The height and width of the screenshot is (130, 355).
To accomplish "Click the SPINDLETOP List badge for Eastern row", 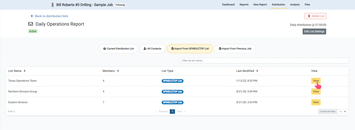I will point(173,102).
